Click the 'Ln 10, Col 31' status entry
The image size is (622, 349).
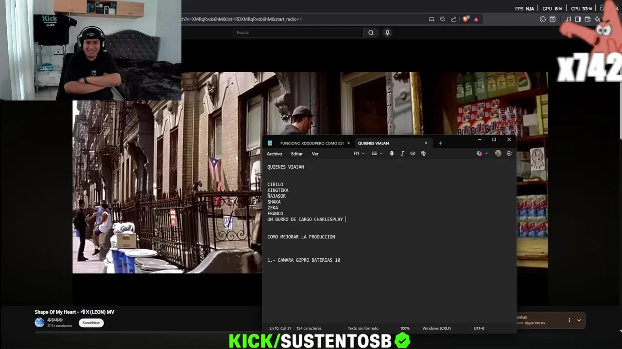coord(280,328)
